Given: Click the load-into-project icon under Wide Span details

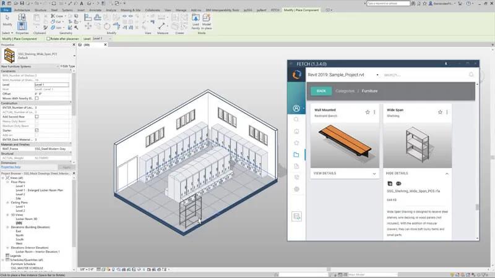Looking at the screenshot, I should click(390, 183).
